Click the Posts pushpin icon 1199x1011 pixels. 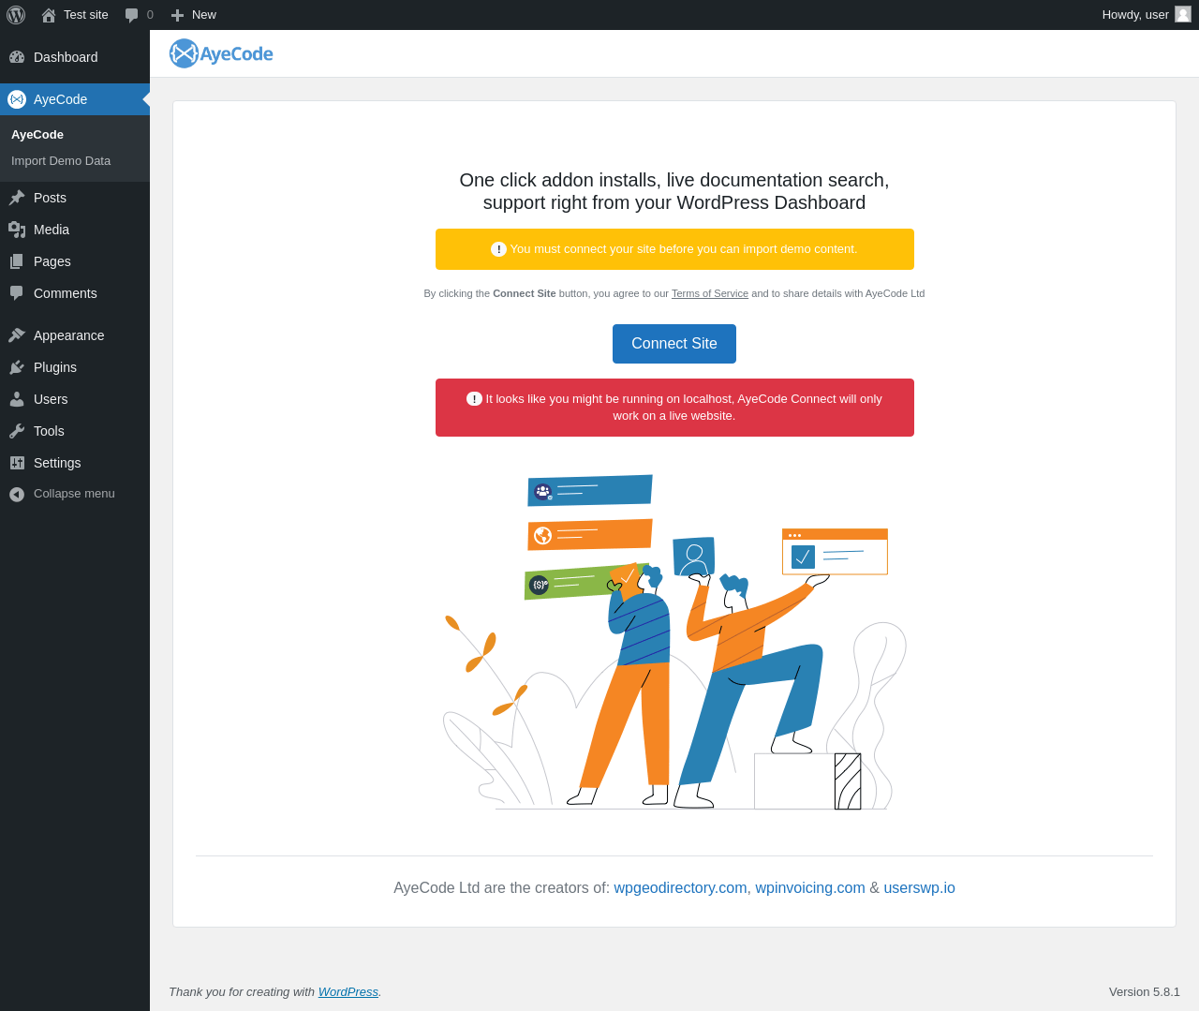pyautogui.click(x=17, y=198)
